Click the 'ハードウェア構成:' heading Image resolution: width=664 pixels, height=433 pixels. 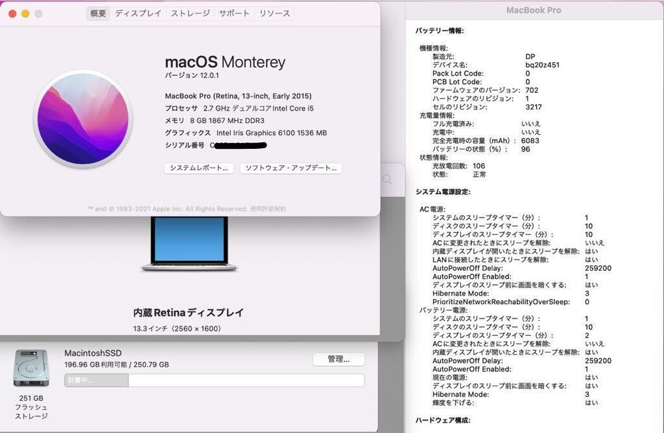(443, 420)
